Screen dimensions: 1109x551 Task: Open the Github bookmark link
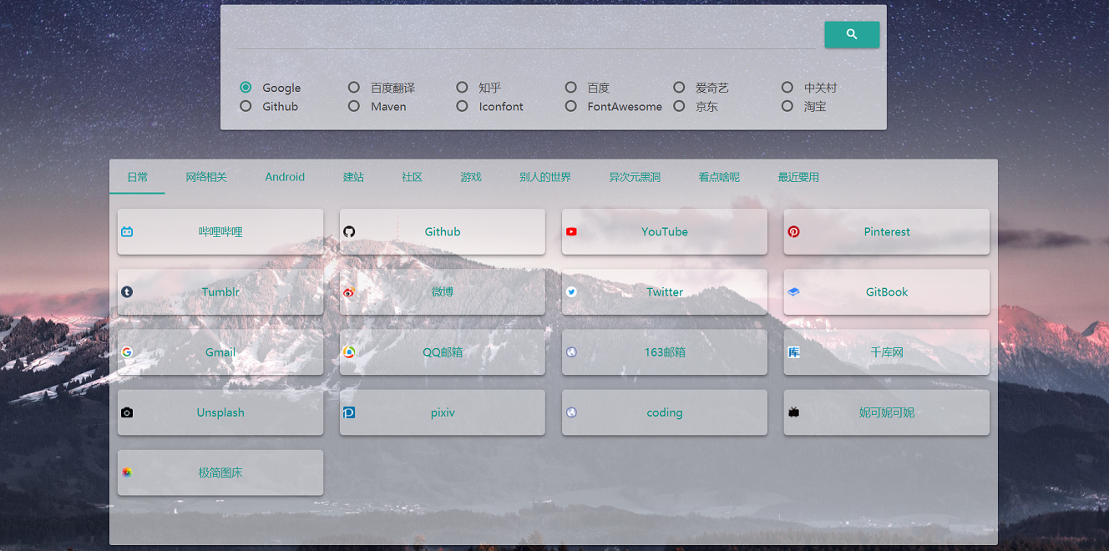point(443,231)
